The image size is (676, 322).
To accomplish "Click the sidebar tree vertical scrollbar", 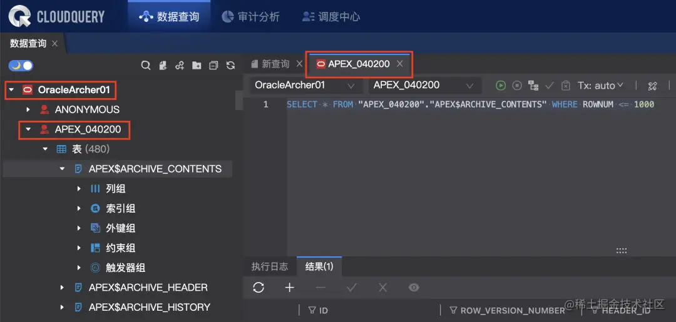I will click(238, 100).
